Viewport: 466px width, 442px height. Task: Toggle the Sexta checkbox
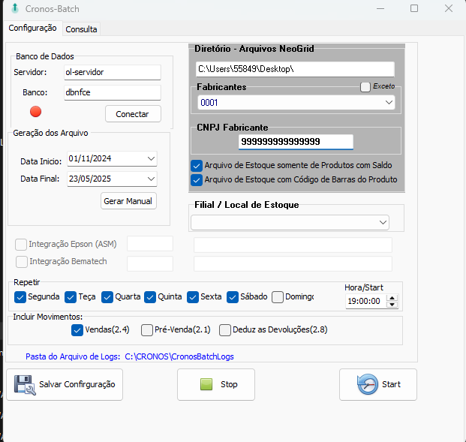(193, 297)
